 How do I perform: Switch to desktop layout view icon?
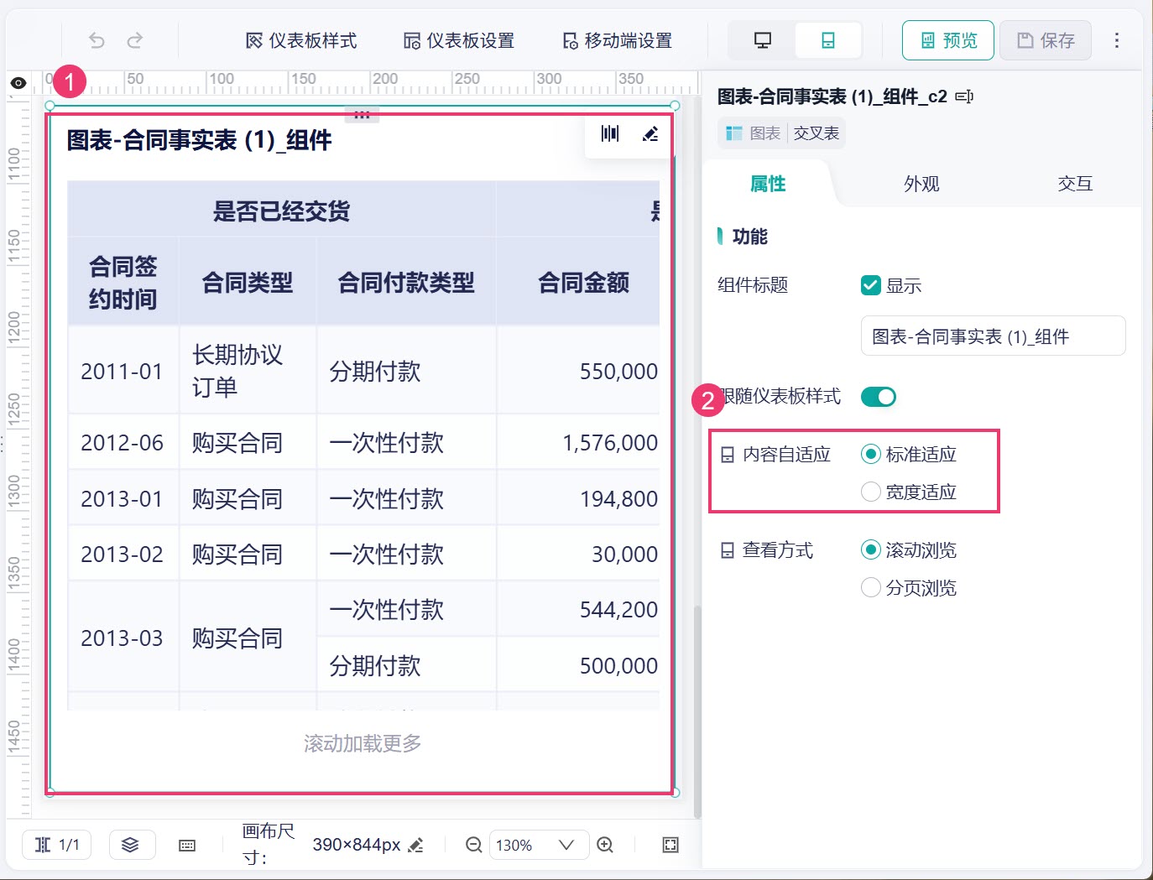(x=762, y=40)
